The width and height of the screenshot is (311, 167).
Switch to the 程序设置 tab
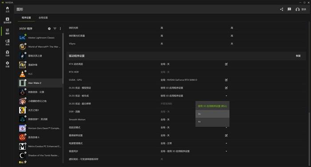pyautogui.click(x=26, y=18)
